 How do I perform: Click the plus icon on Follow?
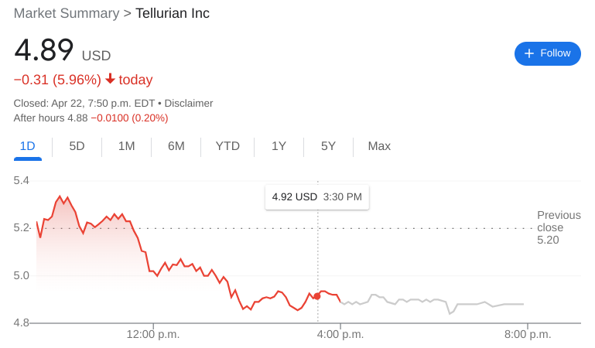tap(529, 53)
